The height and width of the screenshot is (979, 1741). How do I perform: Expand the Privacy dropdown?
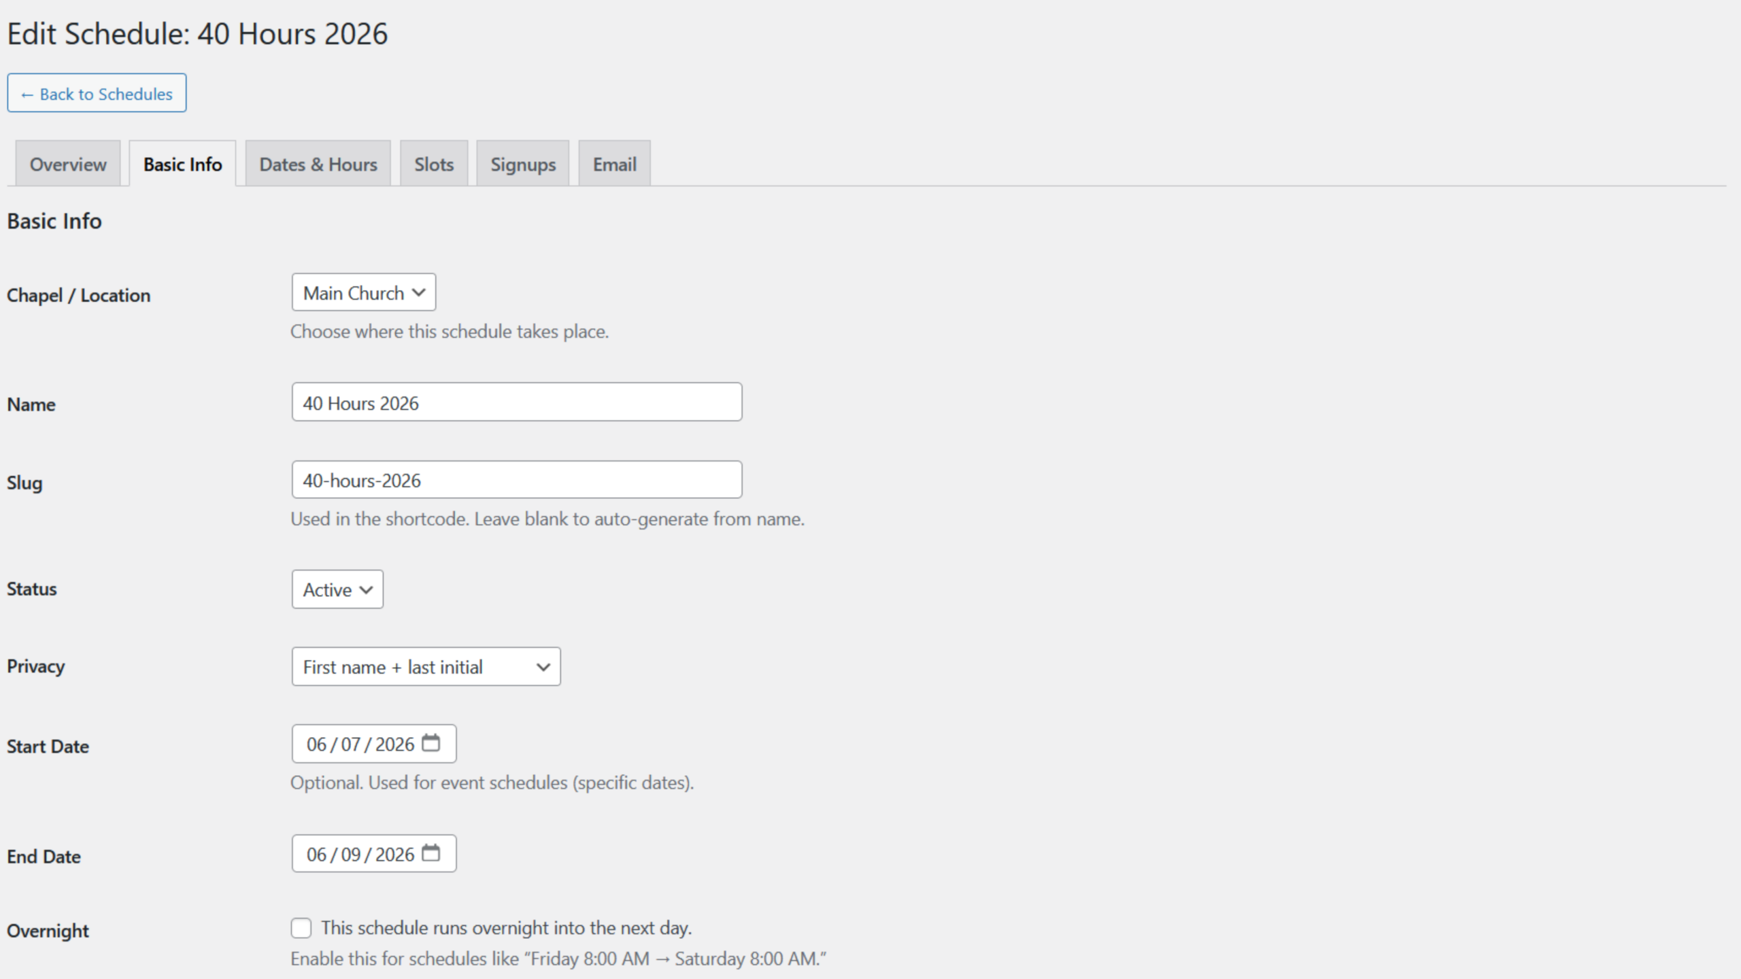pos(426,667)
